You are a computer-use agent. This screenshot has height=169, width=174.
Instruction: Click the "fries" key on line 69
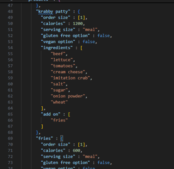pyautogui.click(x=45, y=139)
